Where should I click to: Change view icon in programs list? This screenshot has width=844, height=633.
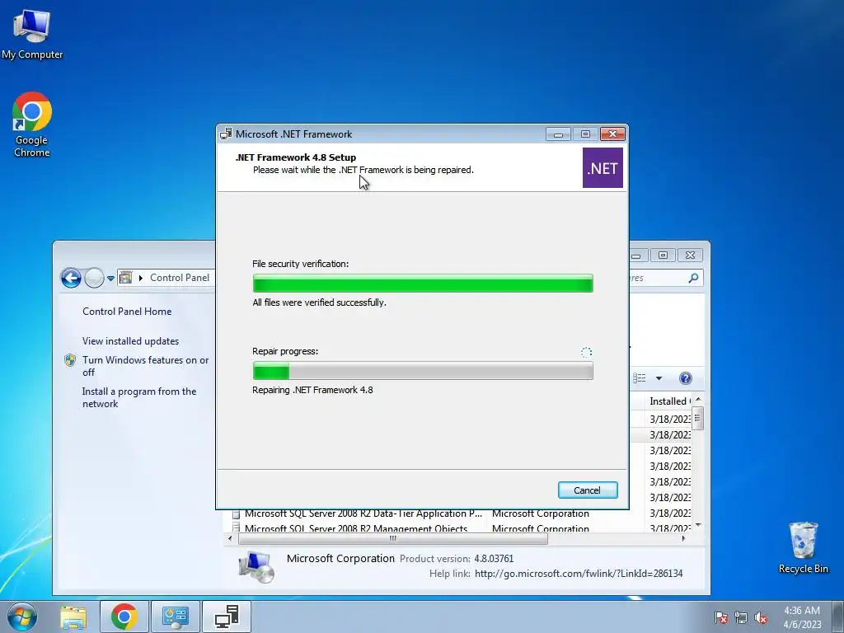(x=640, y=377)
